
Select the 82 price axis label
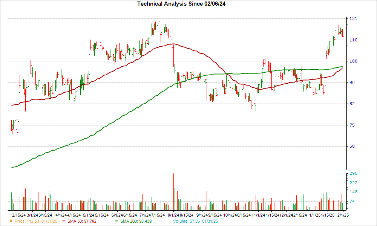(x=352, y=104)
